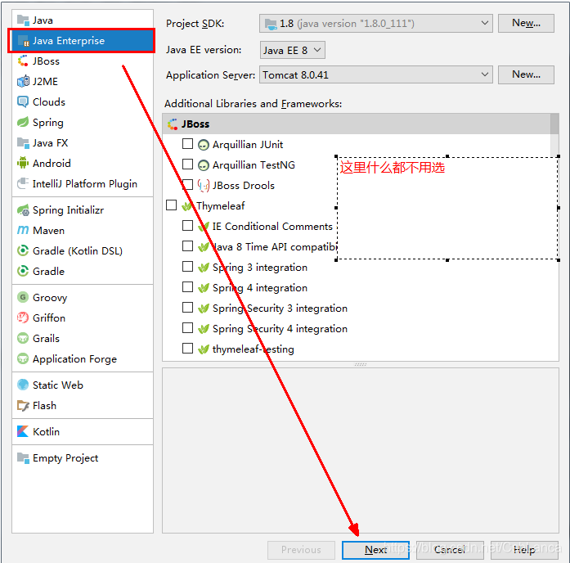Click the Application Forge list entry text
Screen dimensions: 570x563
[x=75, y=359]
